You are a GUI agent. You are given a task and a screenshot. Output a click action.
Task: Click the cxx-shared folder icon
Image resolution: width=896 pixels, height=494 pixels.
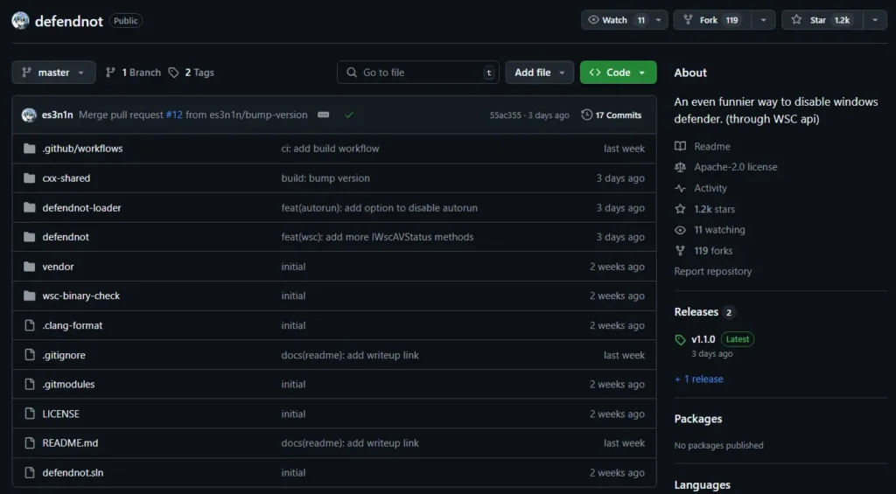tap(29, 178)
